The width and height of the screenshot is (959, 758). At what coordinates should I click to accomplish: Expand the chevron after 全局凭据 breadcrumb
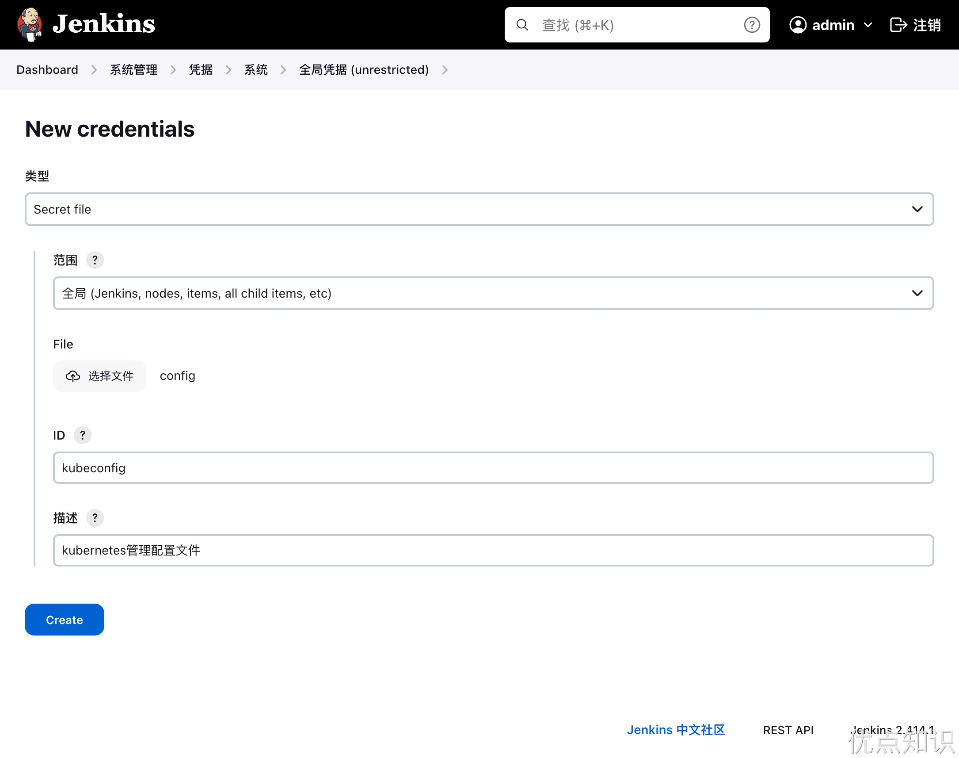coord(445,70)
